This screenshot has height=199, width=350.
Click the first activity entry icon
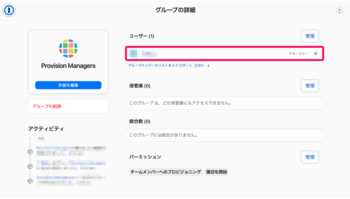pos(30,152)
